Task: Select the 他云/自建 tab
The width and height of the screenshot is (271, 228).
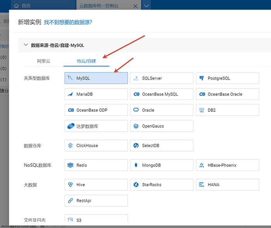Action: coord(86,61)
